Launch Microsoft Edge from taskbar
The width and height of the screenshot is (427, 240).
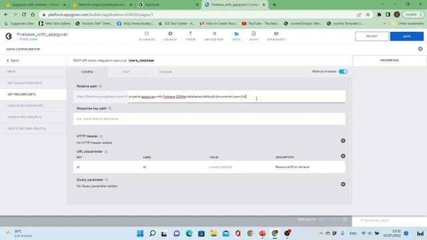[x=189, y=233]
